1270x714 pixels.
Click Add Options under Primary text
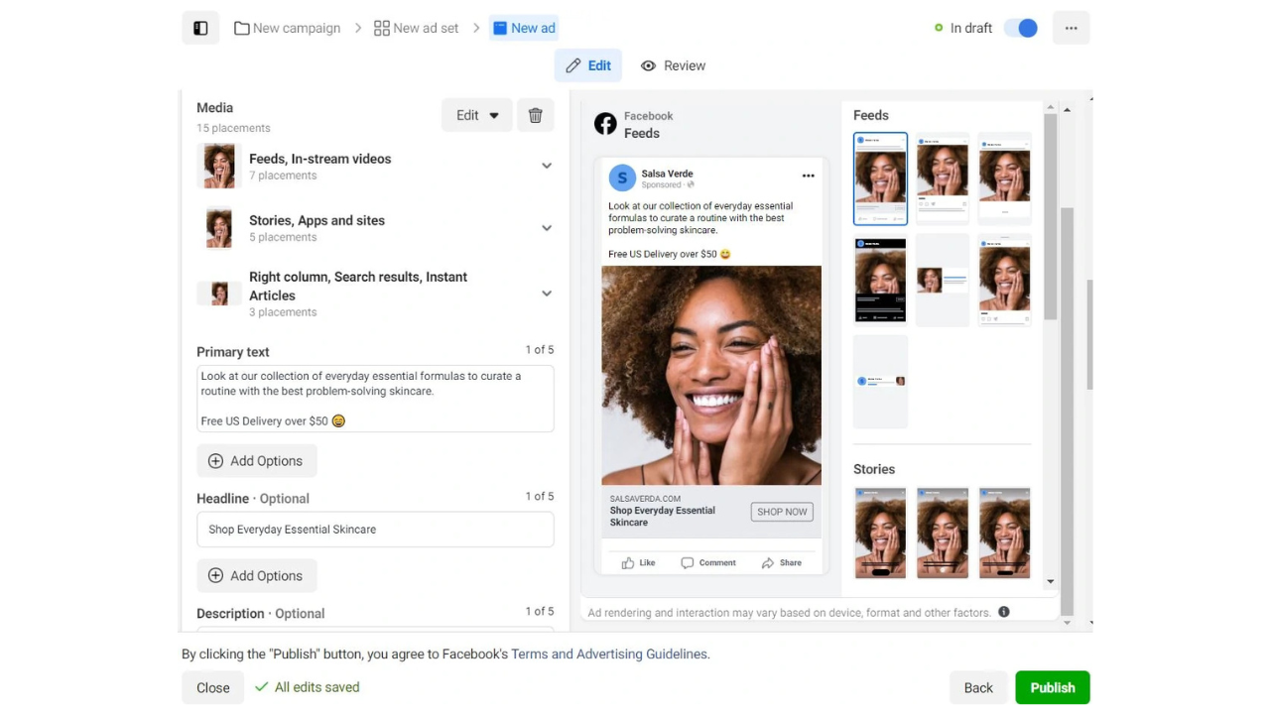[x=256, y=461]
